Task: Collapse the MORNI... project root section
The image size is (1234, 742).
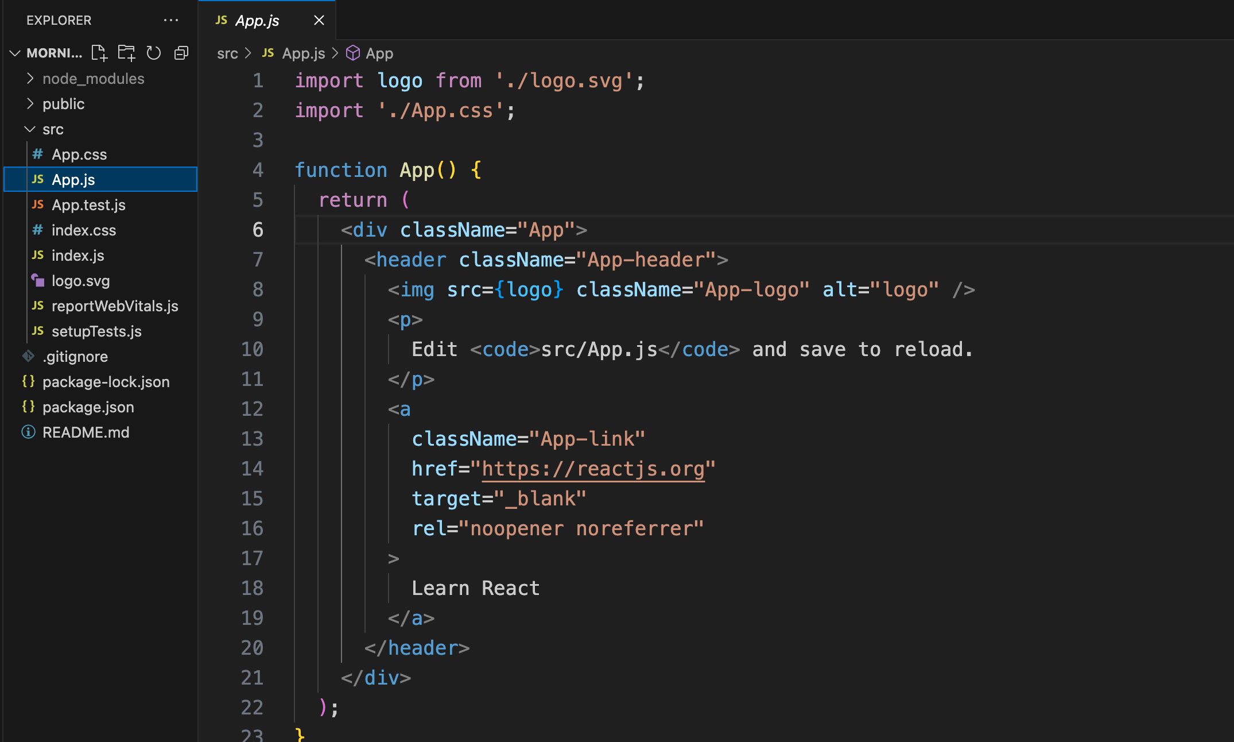Action: 54,53
